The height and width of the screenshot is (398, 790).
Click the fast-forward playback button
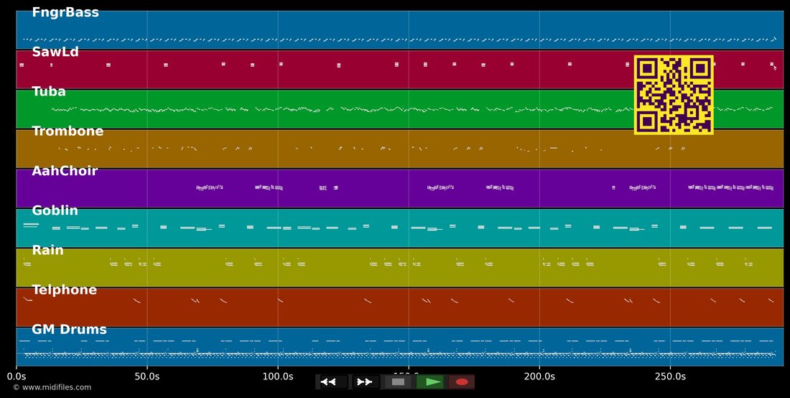(365, 382)
